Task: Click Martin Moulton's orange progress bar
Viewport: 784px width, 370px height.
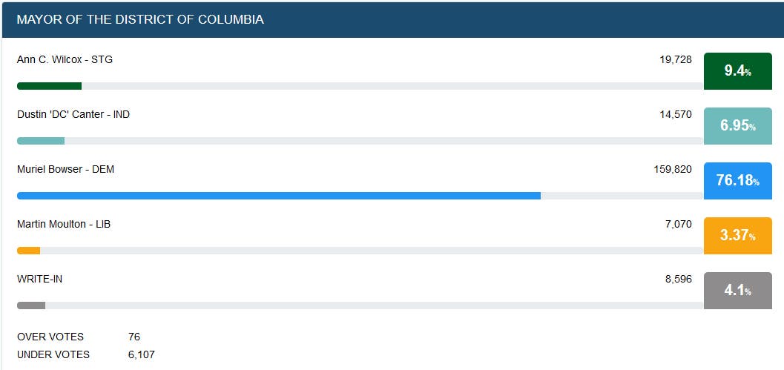Action: 28,251
